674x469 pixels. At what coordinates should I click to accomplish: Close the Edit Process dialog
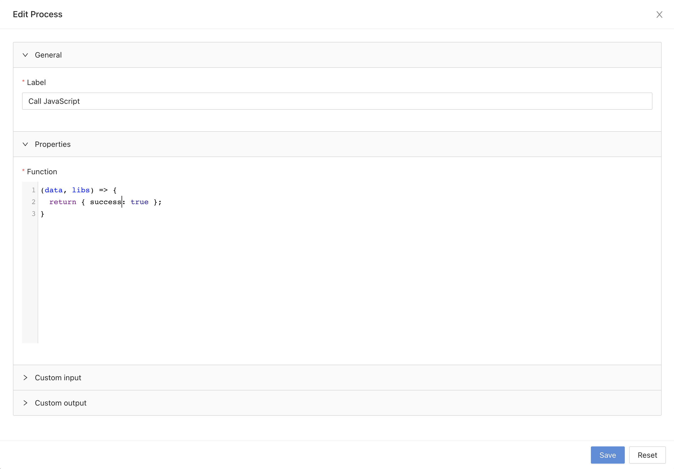659,14
